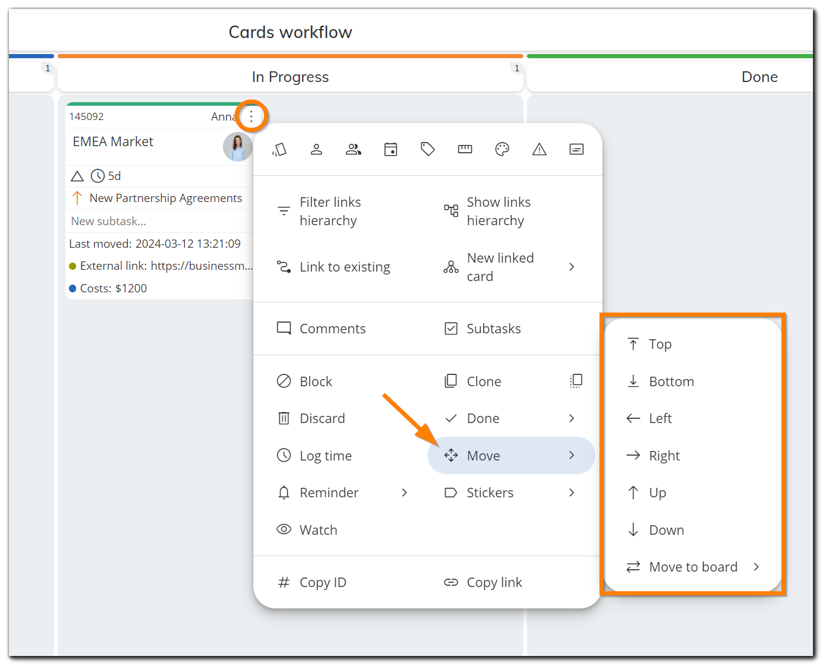Click the priority warning triangle icon
The image size is (829, 672).
click(x=539, y=150)
